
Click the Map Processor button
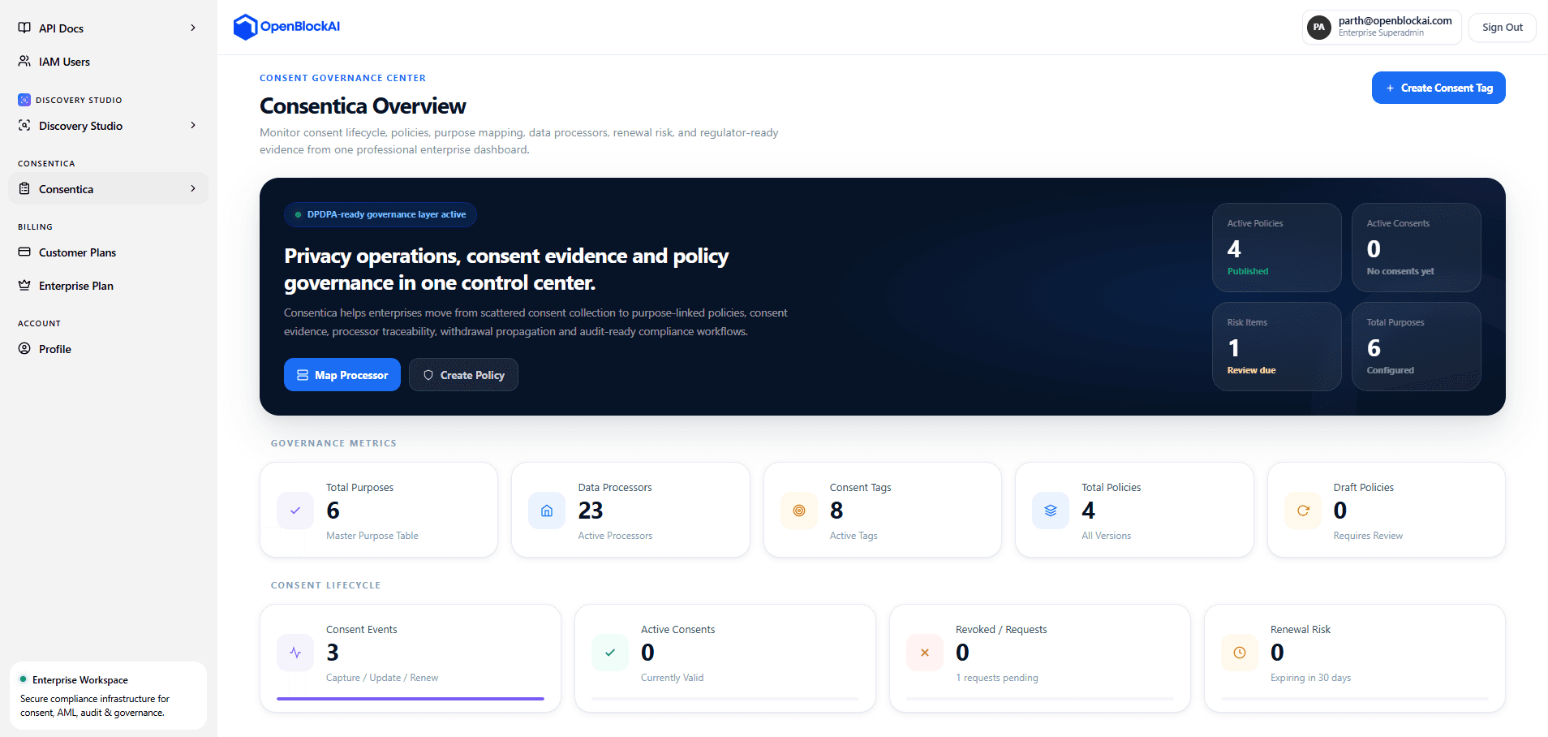[342, 375]
